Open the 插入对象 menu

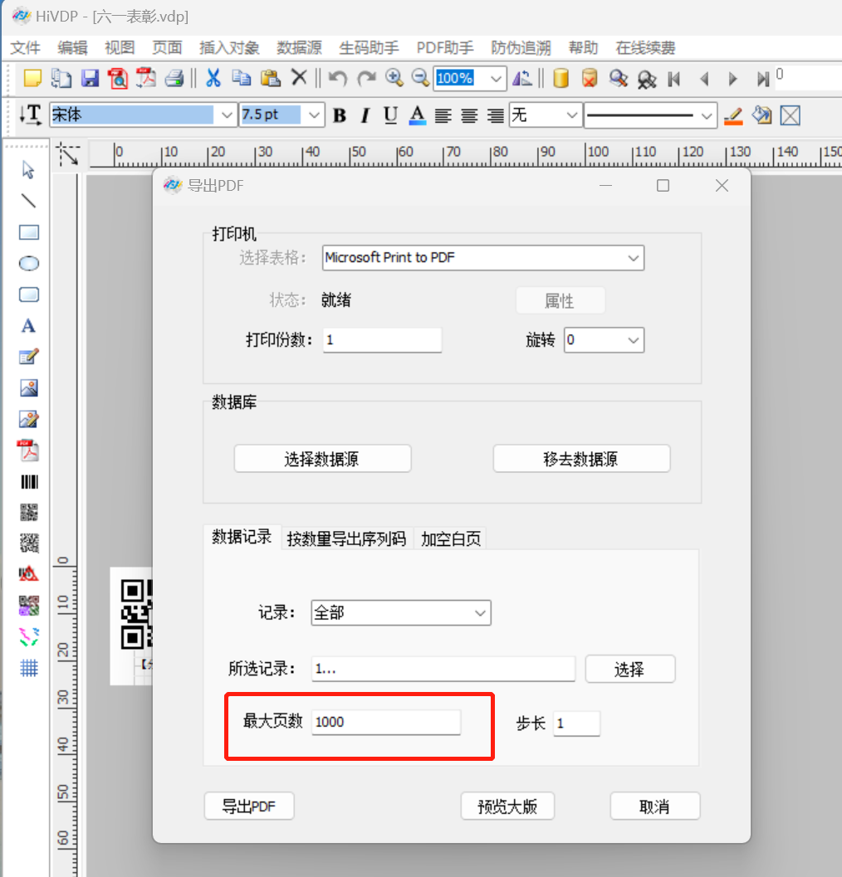pos(229,48)
